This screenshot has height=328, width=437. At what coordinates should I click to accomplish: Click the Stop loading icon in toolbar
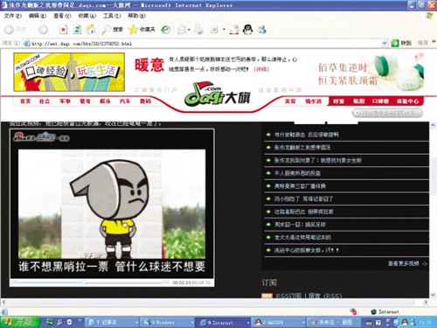point(63,30)
